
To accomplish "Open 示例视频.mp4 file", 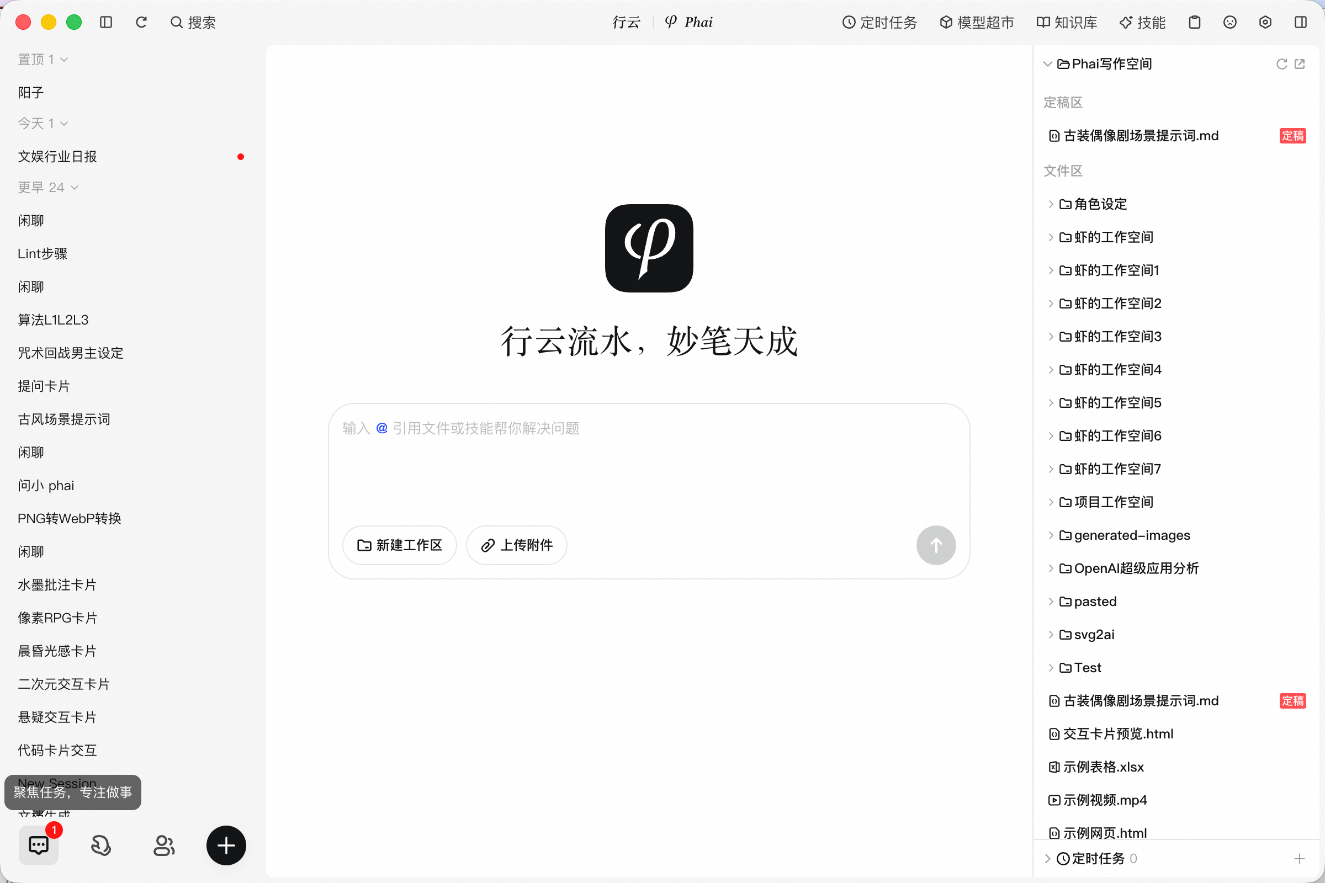I will (x=1176, y=800).
